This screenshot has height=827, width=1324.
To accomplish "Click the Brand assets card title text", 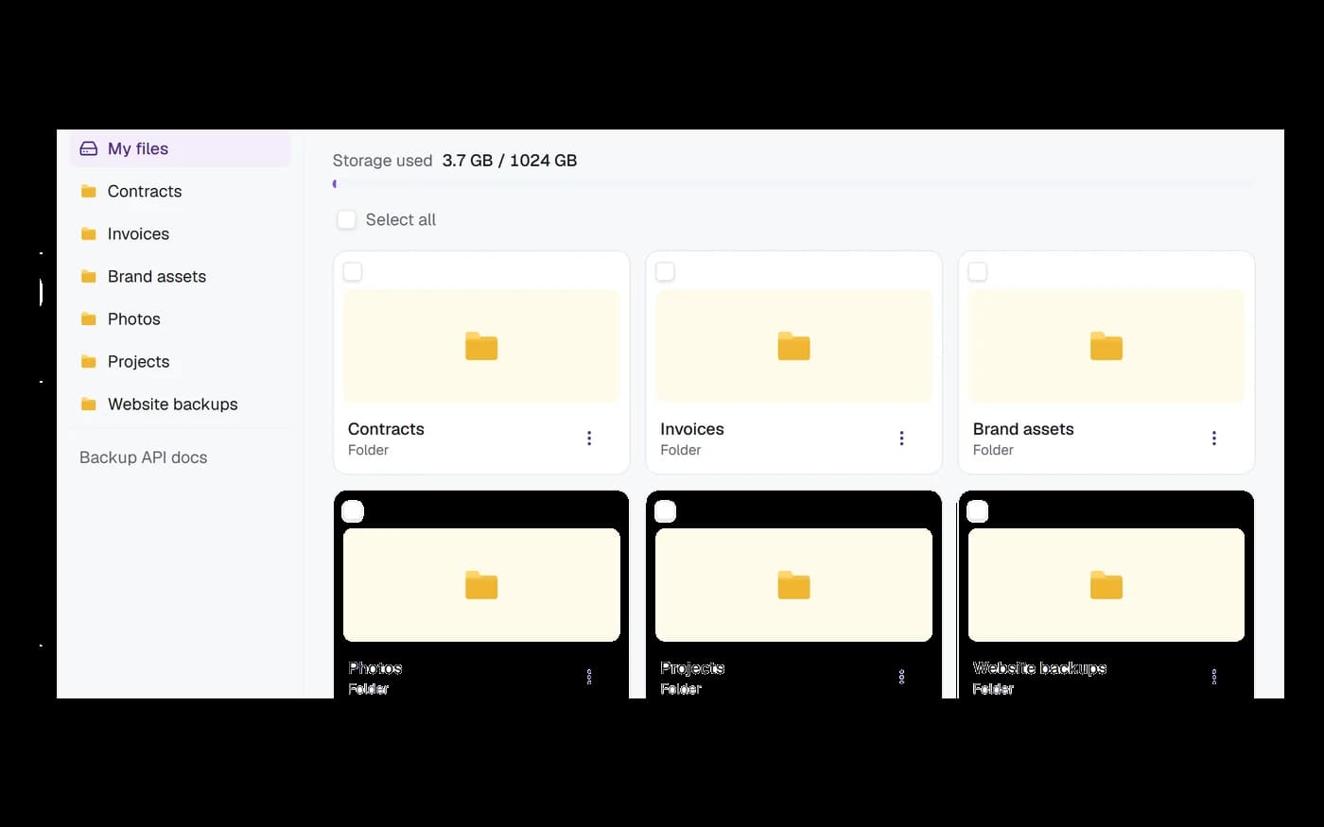I will point(1023,429).
